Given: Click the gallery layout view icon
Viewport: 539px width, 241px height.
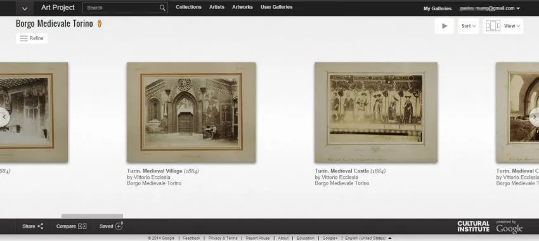Looking at the screenshot, I should pyautogui.click(x=493, y=26).
